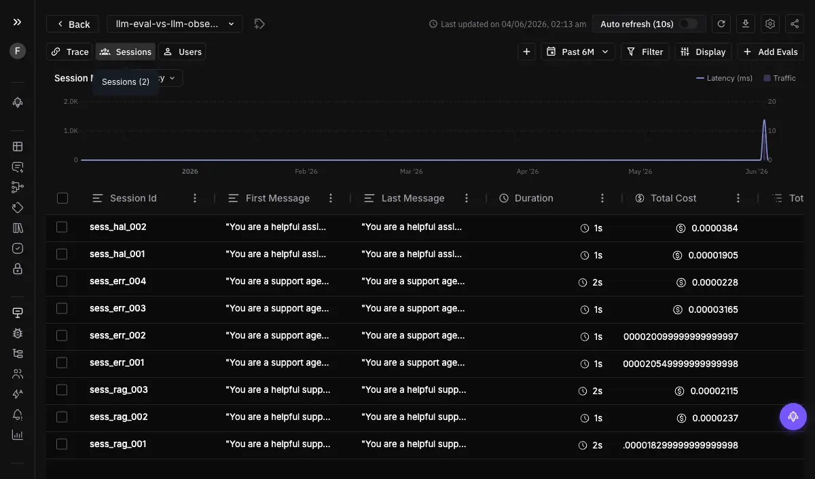Switch to the Trace tab

pyautogui.click(x=70, y=52)
